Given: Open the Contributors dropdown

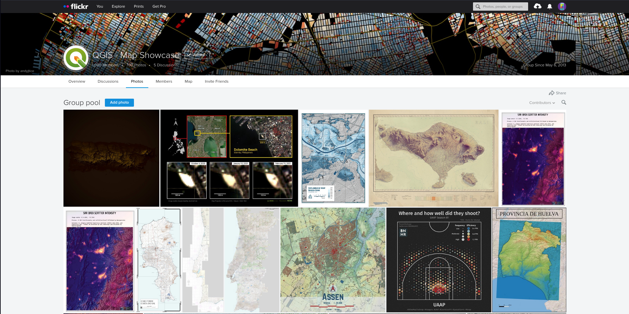Looking at the screenshot, I should 541,103.
